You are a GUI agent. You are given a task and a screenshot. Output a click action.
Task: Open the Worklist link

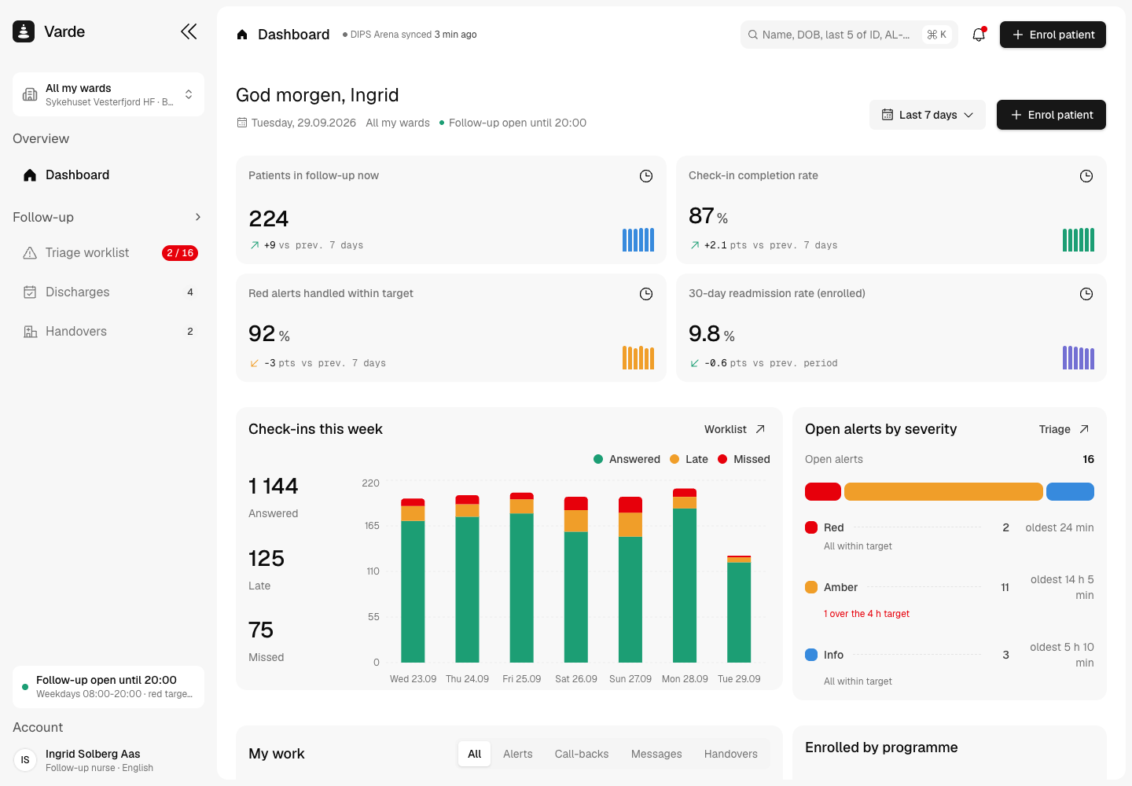(x=735, y=429)
